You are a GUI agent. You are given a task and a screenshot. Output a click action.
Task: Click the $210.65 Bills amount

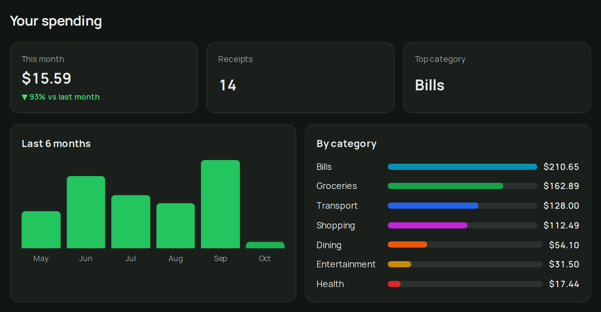point(561,167)
